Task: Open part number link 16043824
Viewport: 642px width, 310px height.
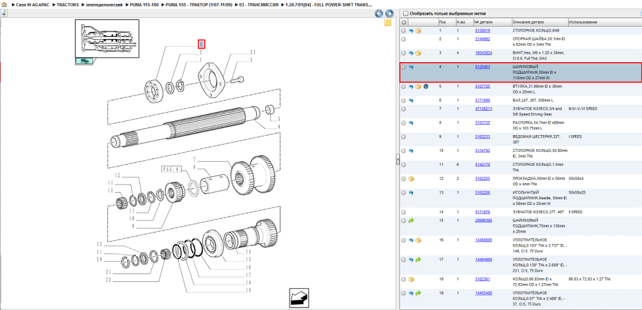Action: [483, 53]
